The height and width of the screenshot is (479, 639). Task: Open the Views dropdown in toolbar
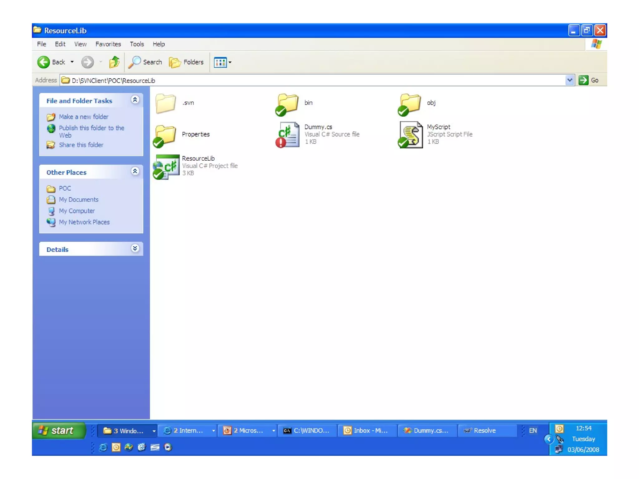pos(222,62)
